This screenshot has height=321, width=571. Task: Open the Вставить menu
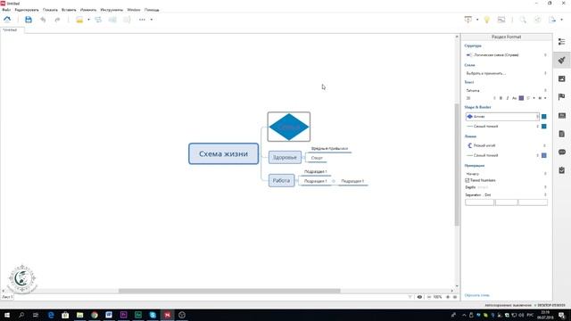69,10
